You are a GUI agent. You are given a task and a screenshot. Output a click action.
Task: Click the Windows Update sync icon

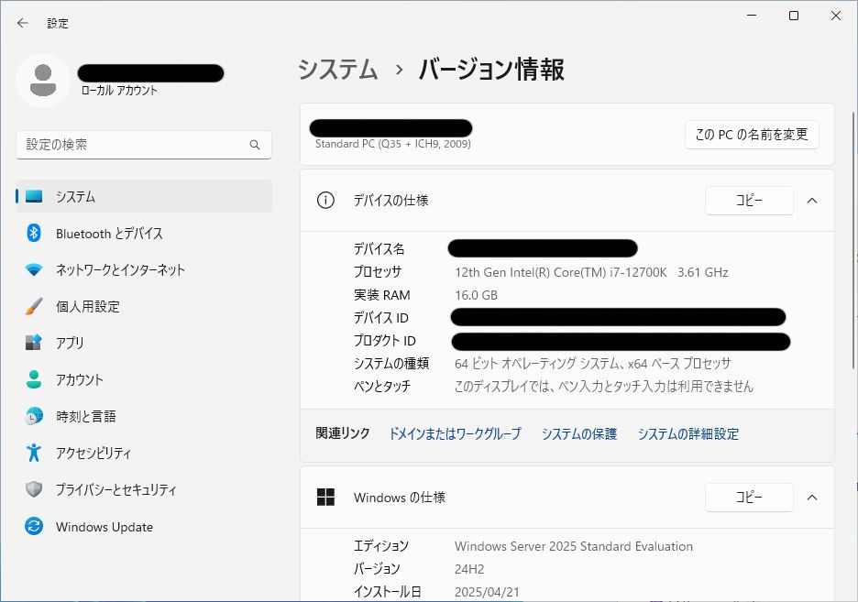[x=34, y=527]
